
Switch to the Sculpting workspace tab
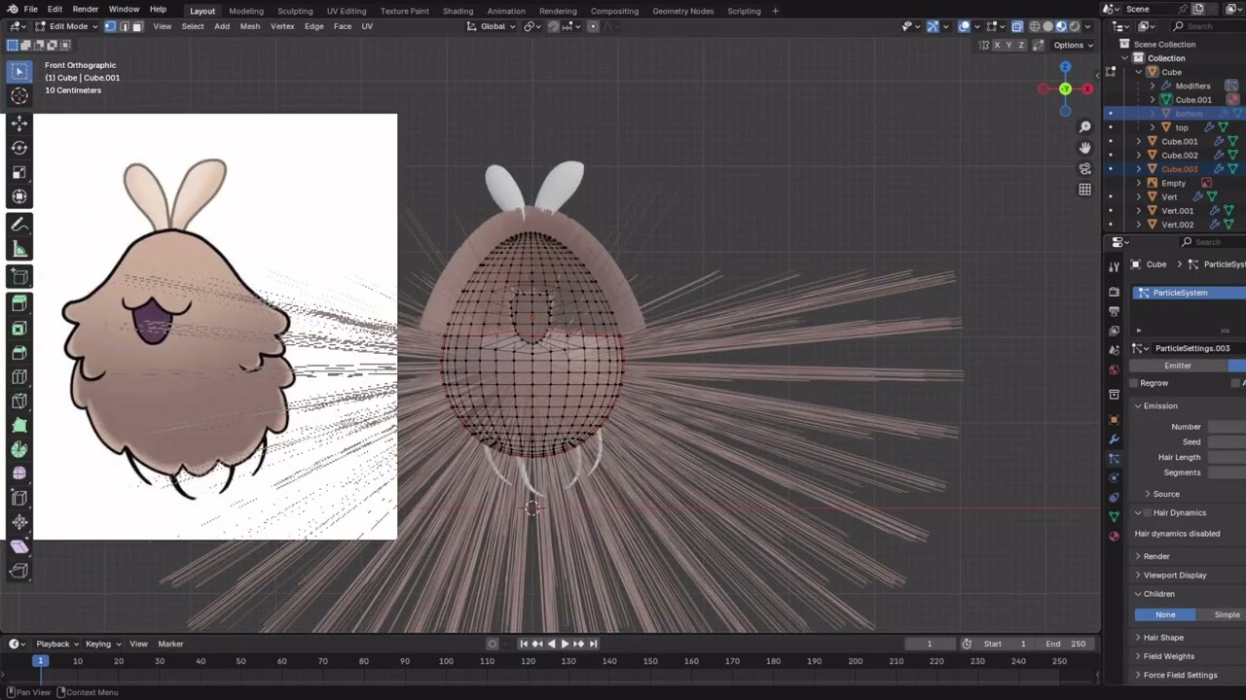point(295,11)
